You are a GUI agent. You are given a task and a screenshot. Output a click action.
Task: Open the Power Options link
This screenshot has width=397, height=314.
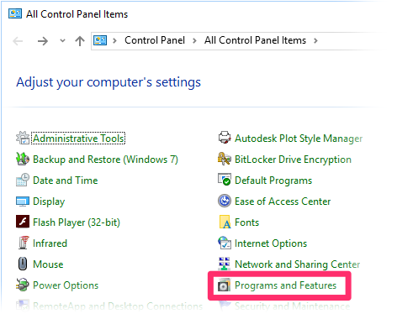[x=66, y=285]
